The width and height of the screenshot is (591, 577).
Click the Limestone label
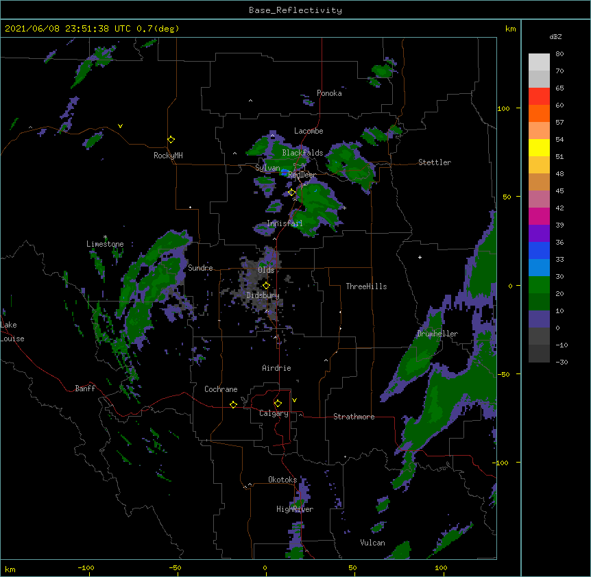105,244
